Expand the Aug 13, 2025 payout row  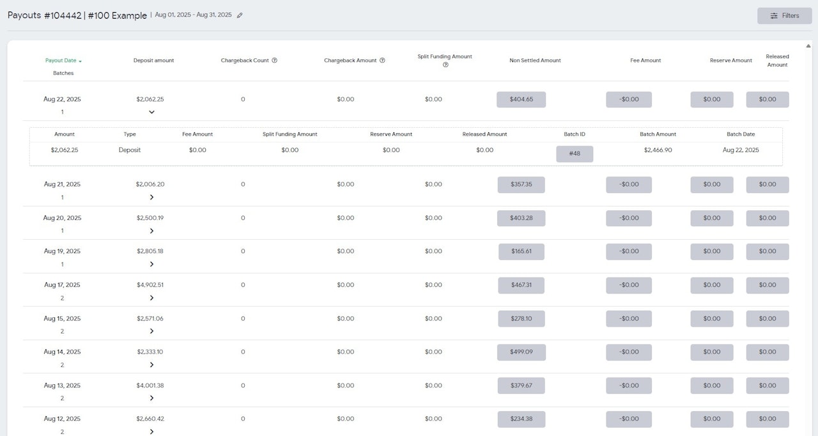151,398
